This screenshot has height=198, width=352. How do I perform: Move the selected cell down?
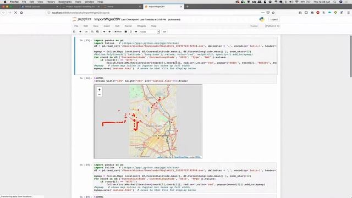point(109,32)
